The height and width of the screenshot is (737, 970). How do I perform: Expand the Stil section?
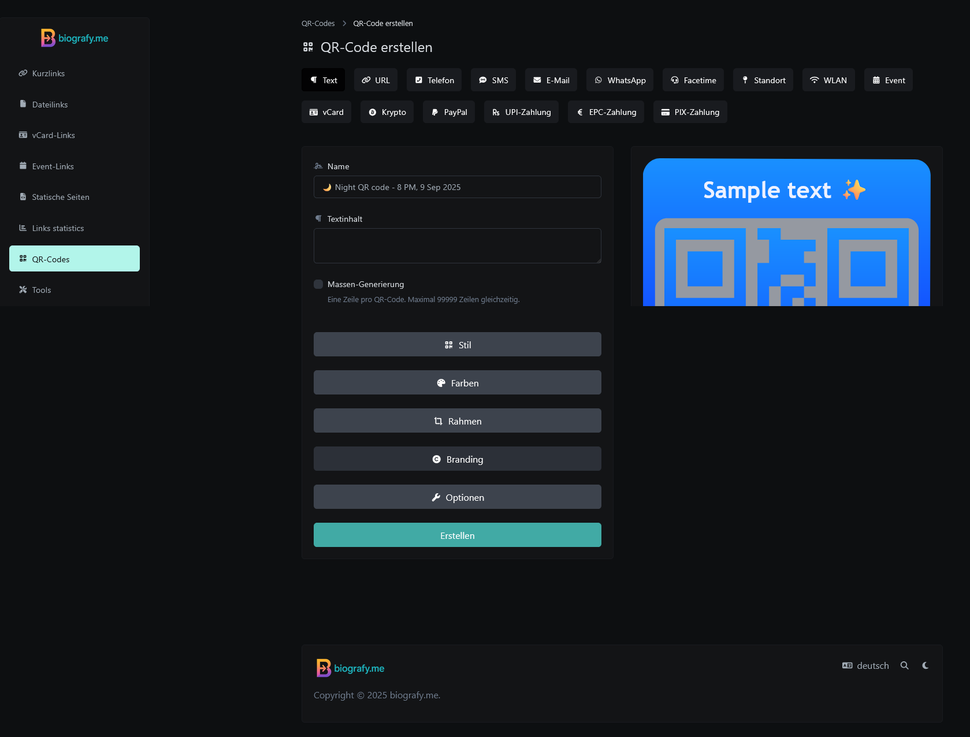458,344
